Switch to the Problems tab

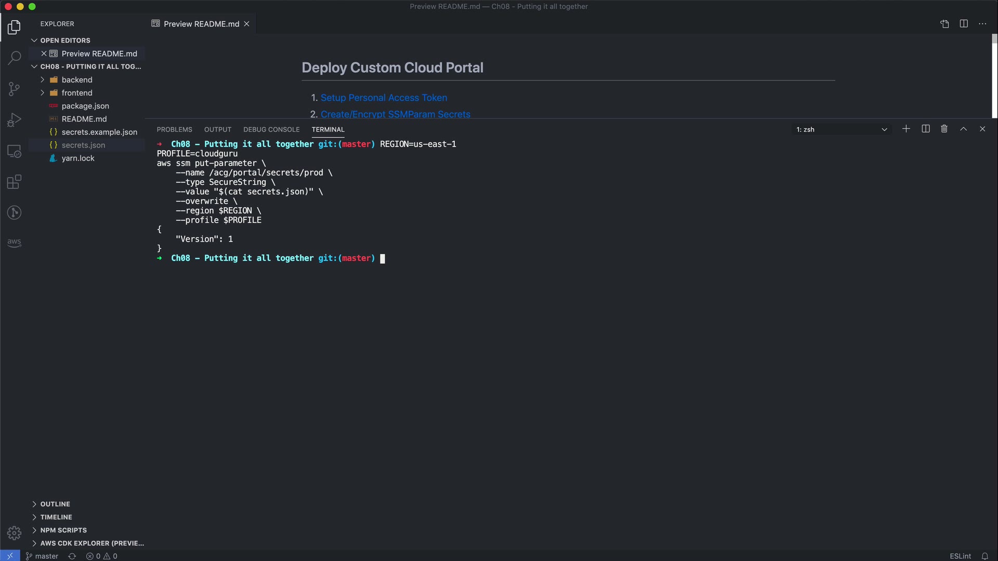(174, 129)
